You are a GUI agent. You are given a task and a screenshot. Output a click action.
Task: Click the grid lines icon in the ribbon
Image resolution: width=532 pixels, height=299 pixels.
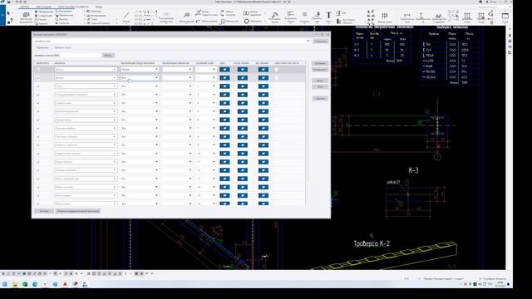pyautogui.click(x=384, y=16)
